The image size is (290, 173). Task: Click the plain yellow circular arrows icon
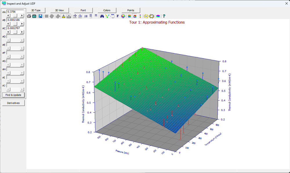[152, 16]
